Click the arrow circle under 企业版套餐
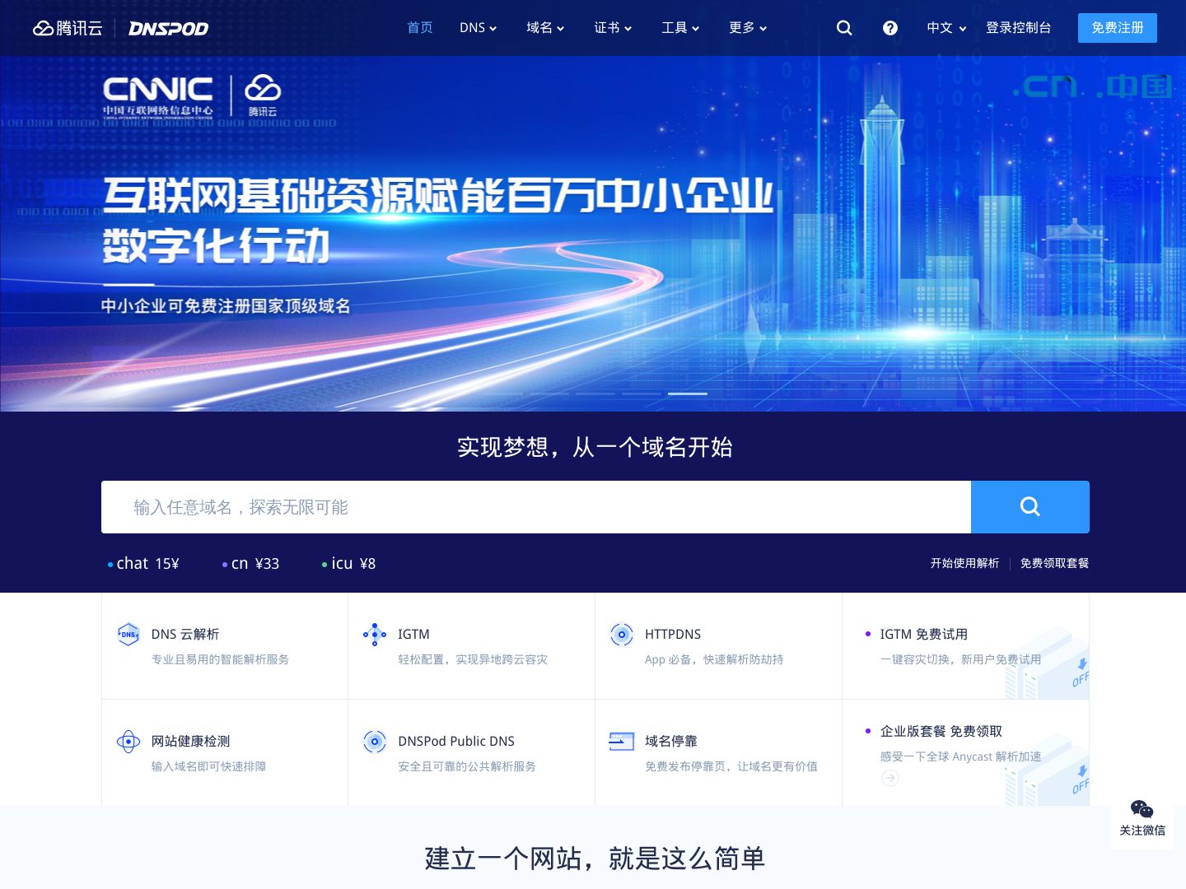 point(889,778)
